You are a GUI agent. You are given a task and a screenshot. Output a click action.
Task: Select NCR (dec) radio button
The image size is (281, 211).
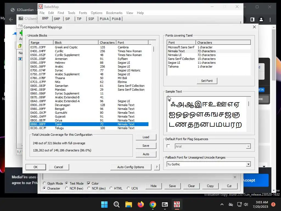[89, 188]
